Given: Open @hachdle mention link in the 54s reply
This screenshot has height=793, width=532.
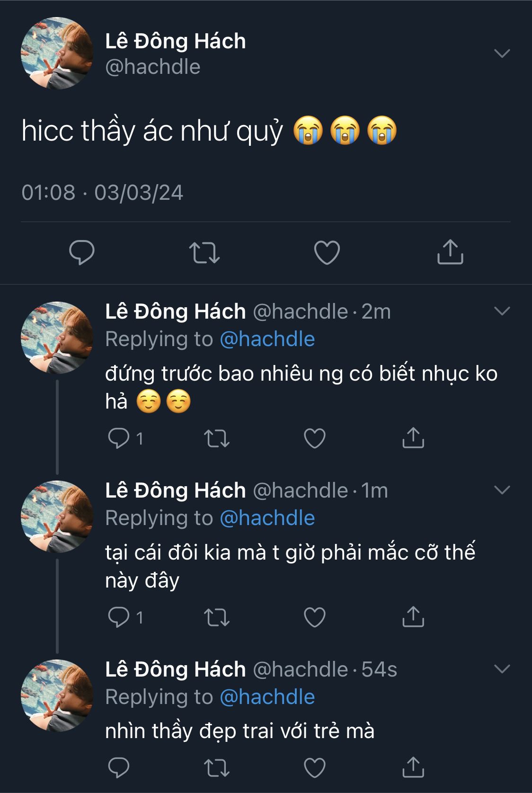Looking at the screenshot, I should coord(267,697).
